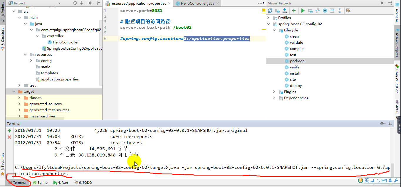Toggle 1: Project side tab
The image size is (401, 187).
tap(3, 12)
